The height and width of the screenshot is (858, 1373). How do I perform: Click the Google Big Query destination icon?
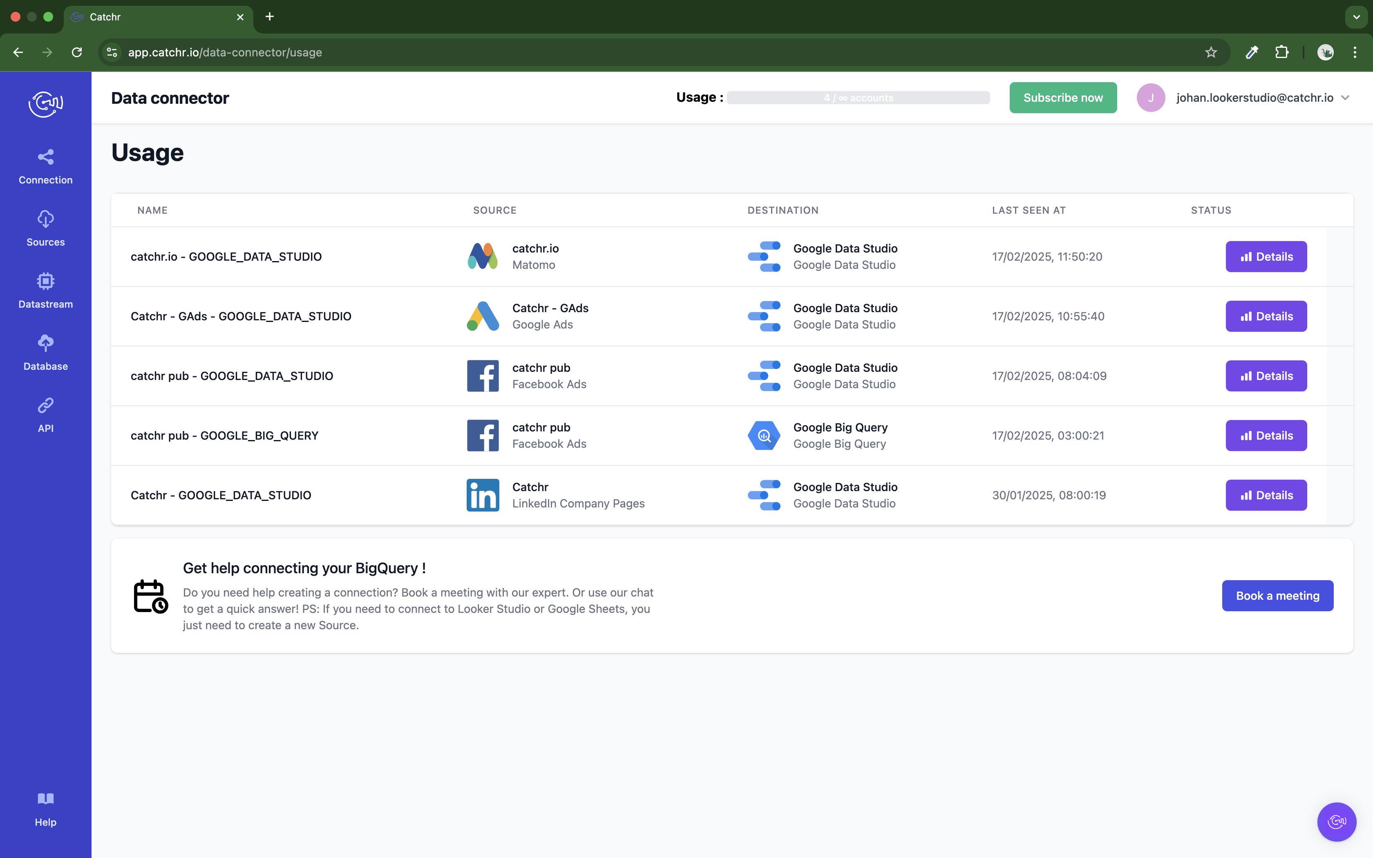coord(764,435)
